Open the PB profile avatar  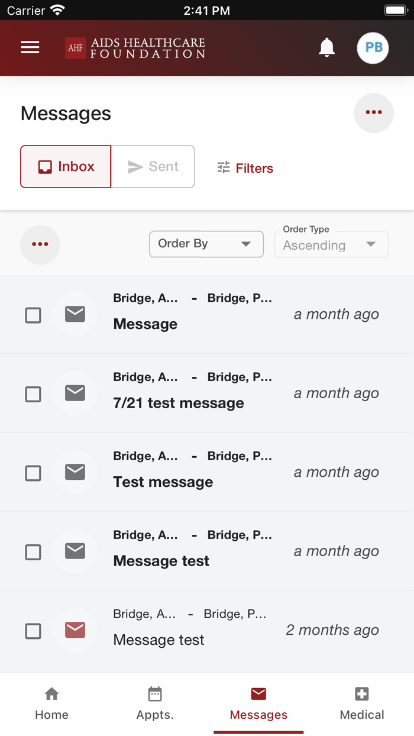point(373,48)
